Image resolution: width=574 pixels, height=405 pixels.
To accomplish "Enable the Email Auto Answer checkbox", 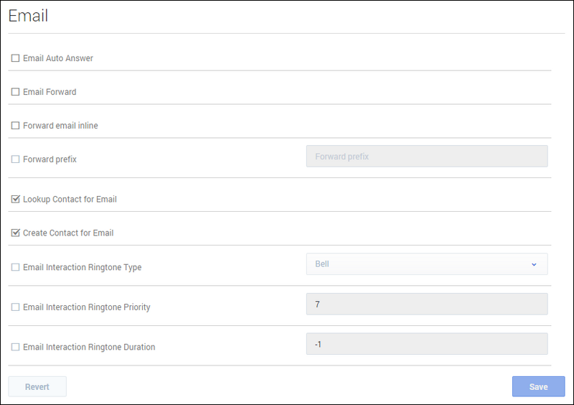I will pyautogui.click(x=15, y=58).
